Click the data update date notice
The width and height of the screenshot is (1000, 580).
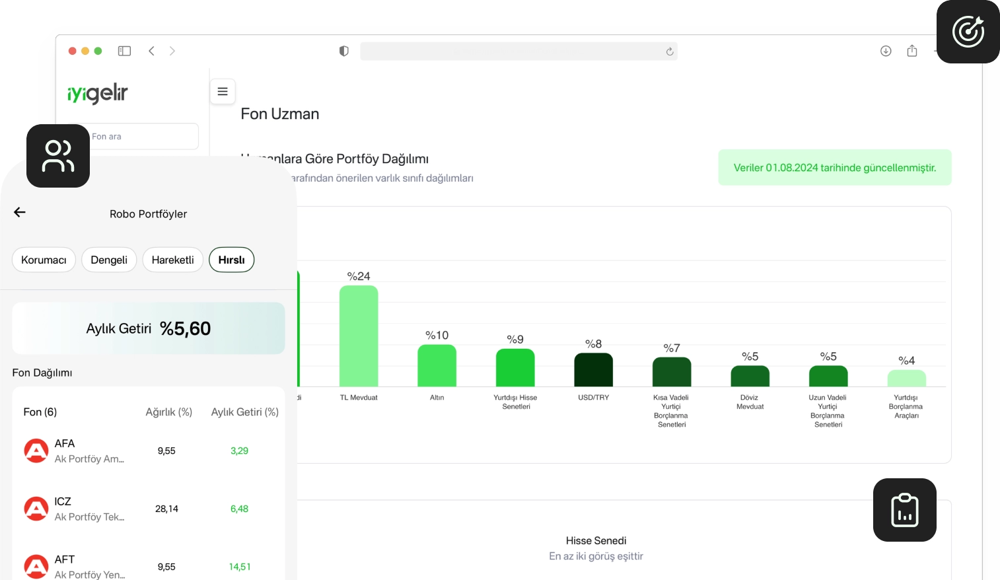(x=835, y=168)
